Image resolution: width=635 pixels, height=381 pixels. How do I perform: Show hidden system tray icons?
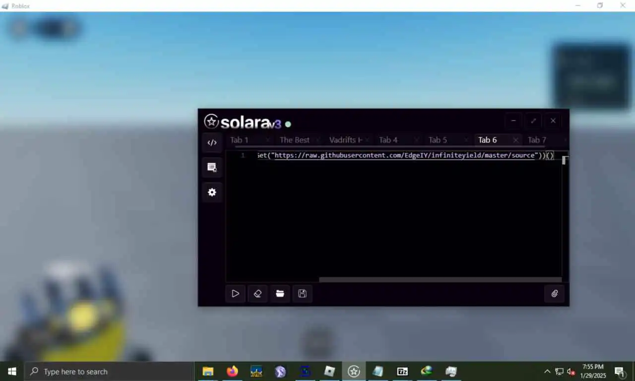(x=547, y=371)
